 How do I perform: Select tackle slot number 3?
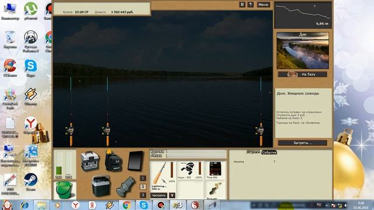[x=143, y=195]
